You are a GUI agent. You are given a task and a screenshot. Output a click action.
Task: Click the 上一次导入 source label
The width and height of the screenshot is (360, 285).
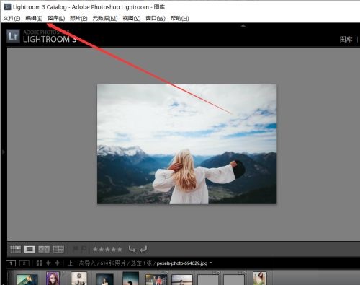[81, 263]
